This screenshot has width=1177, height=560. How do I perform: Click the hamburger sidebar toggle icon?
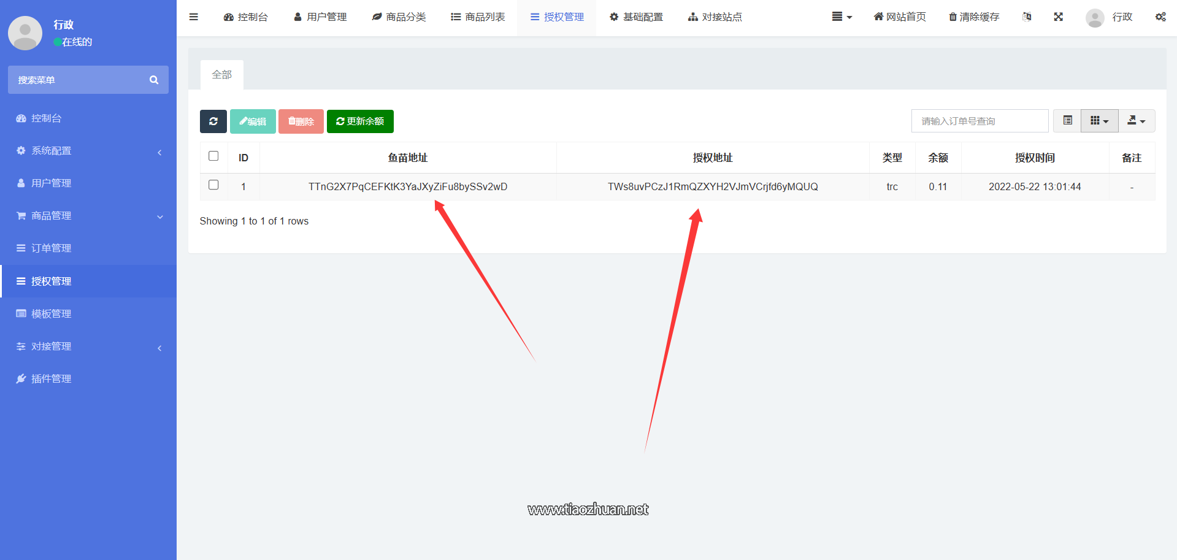tap(194, 17)
